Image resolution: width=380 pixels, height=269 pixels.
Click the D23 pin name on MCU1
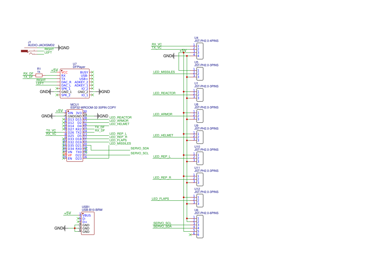click(79, 159)
